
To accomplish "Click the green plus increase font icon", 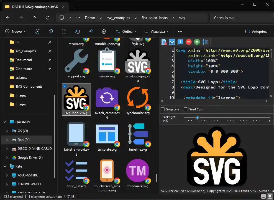I will coord(197,42).
